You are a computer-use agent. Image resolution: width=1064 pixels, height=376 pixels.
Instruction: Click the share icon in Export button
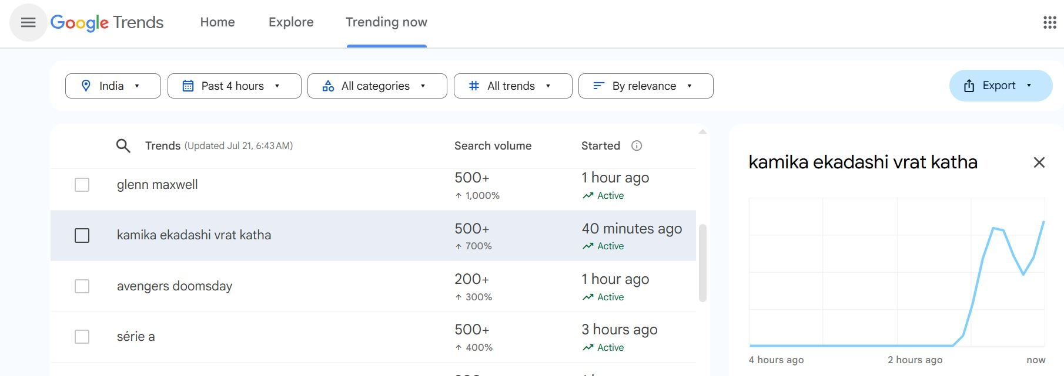(969, 86)
